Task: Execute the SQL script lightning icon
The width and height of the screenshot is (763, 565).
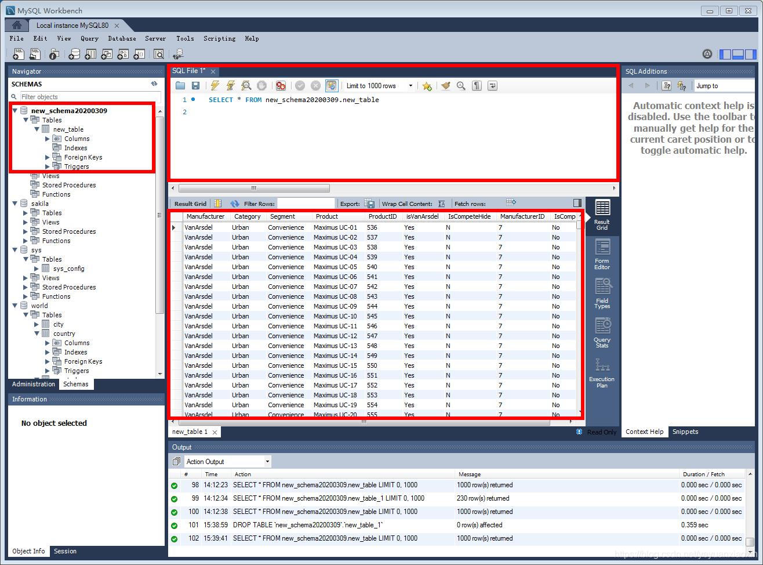Action: pyautogui.click(x=215, y=86)
